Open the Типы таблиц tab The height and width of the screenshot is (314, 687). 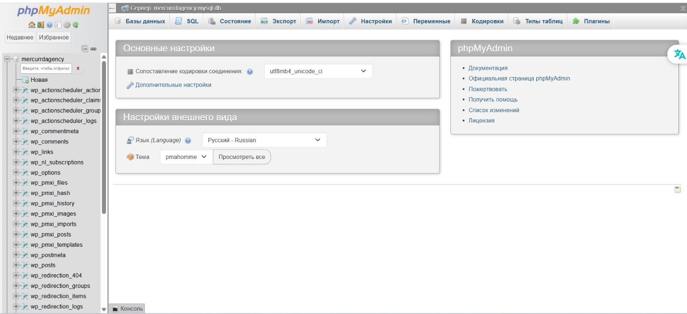pyautogui.click(x=538, y=21)
